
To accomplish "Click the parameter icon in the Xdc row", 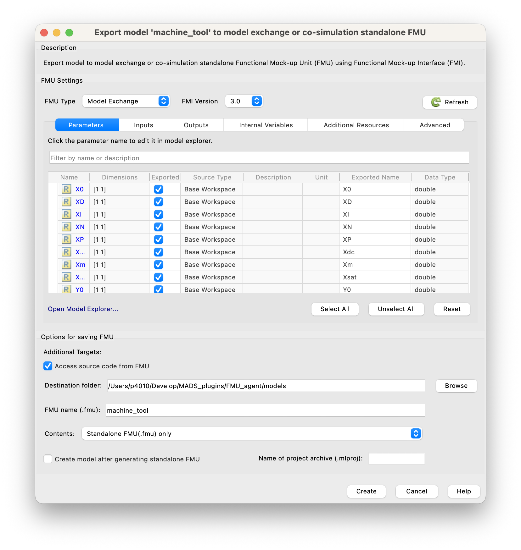I will pyautogui.click(x=66, y=252).
